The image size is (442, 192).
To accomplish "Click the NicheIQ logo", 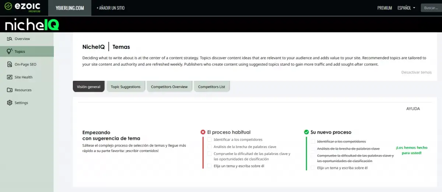I will point(32,25).
